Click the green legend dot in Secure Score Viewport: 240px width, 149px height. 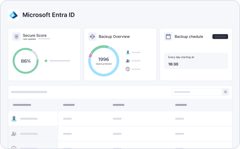46,61
